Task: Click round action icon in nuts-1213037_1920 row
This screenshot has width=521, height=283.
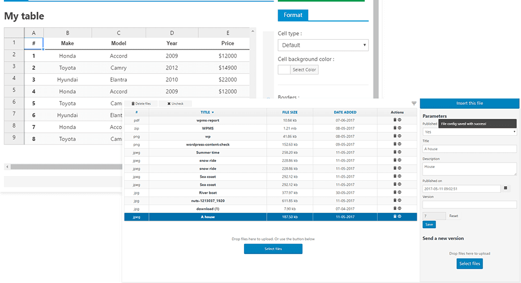Action: point(399,200)
